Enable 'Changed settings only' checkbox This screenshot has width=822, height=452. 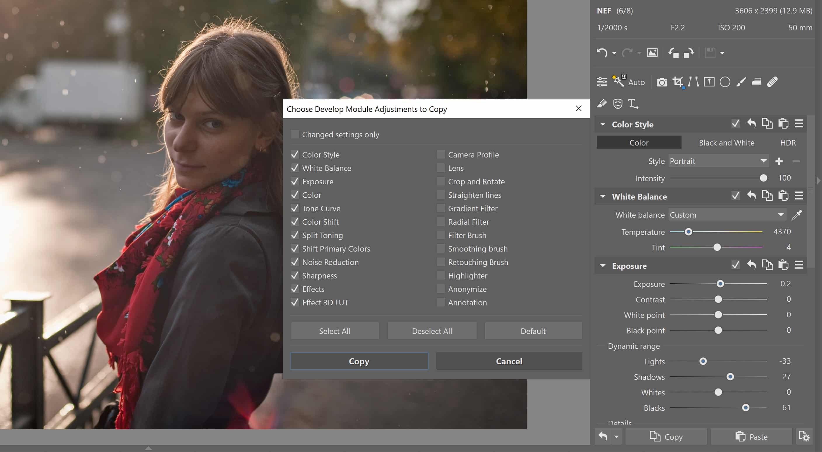coord(295,134)
